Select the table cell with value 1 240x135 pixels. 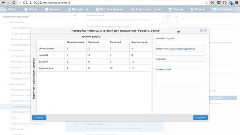tap(75, 48)
